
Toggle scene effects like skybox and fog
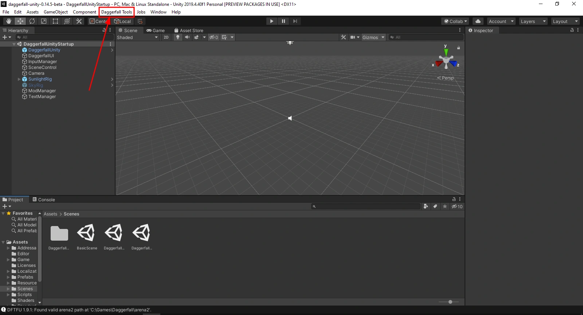pos(196,37)
